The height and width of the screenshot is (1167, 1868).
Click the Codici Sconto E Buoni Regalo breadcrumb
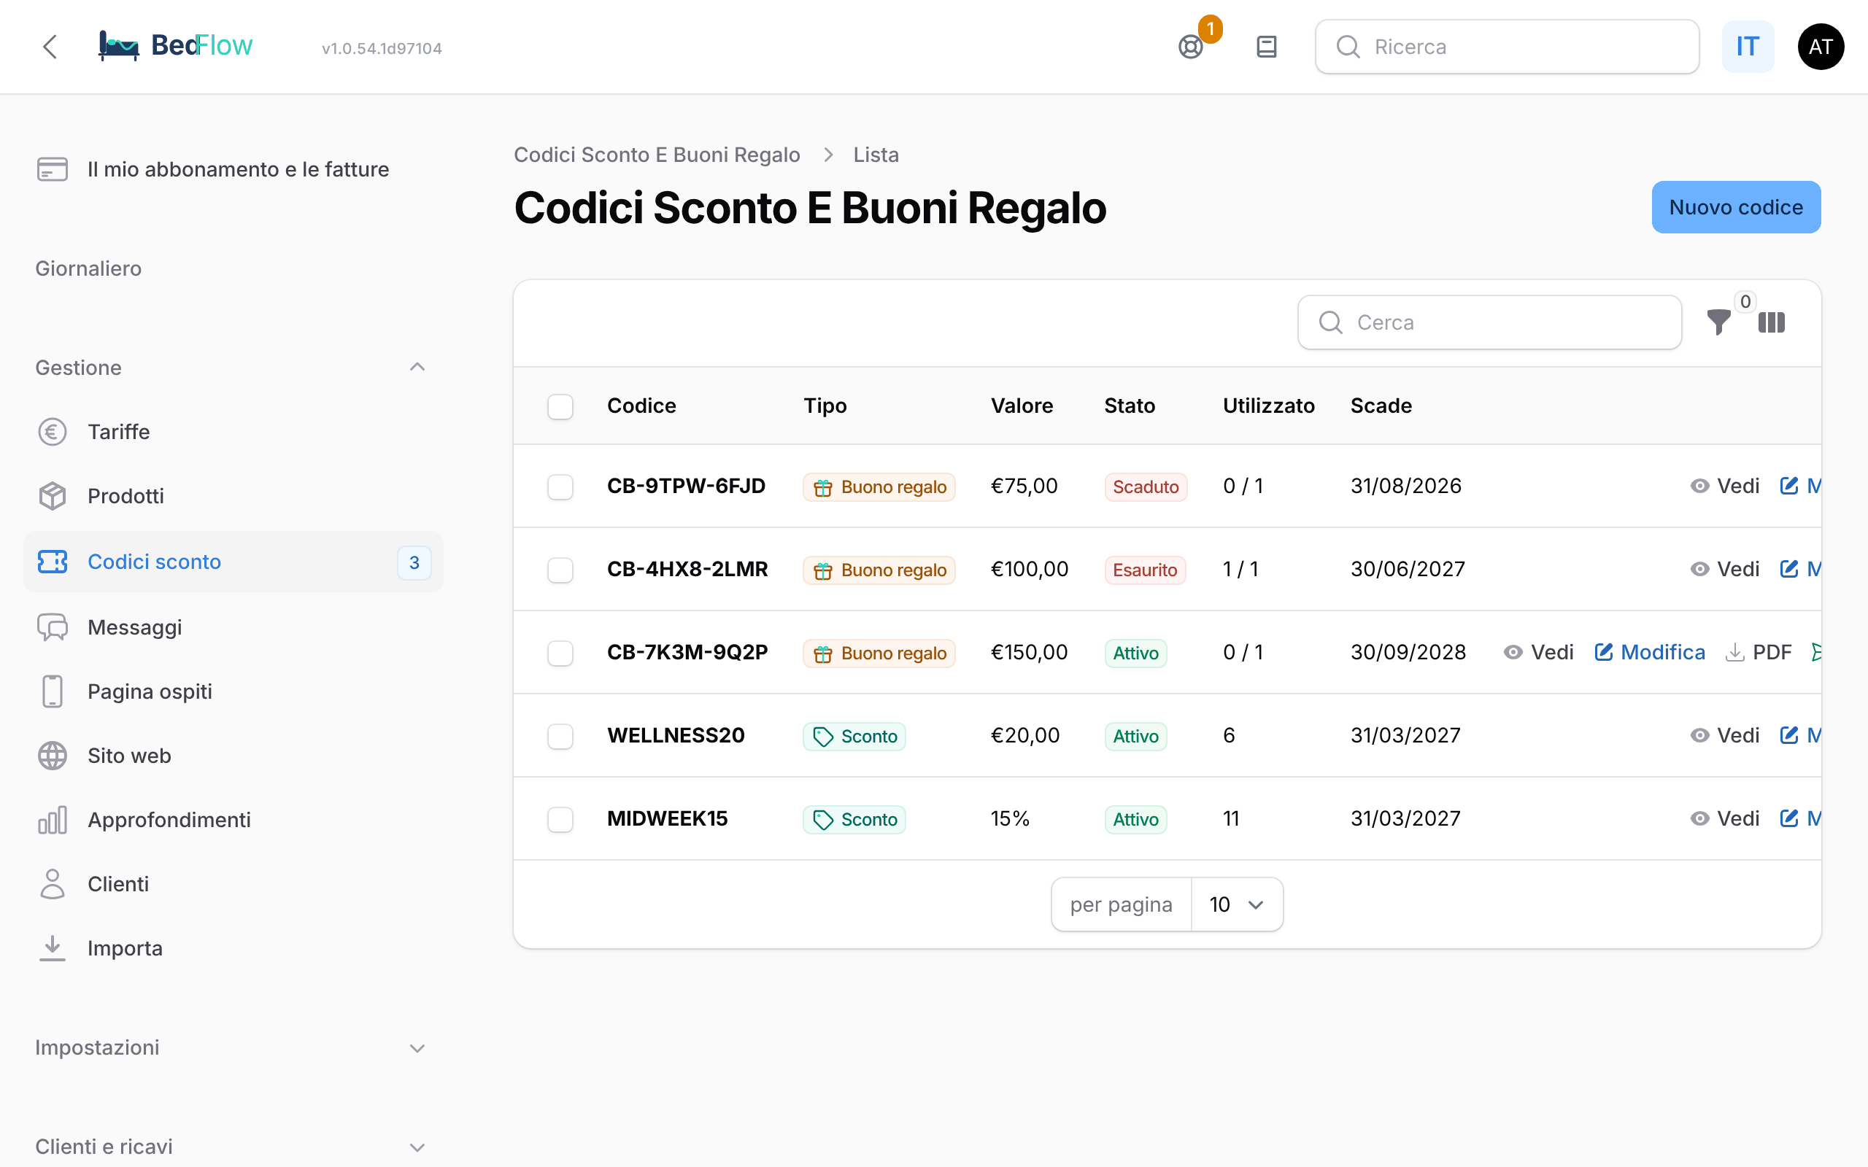(657, 155)
